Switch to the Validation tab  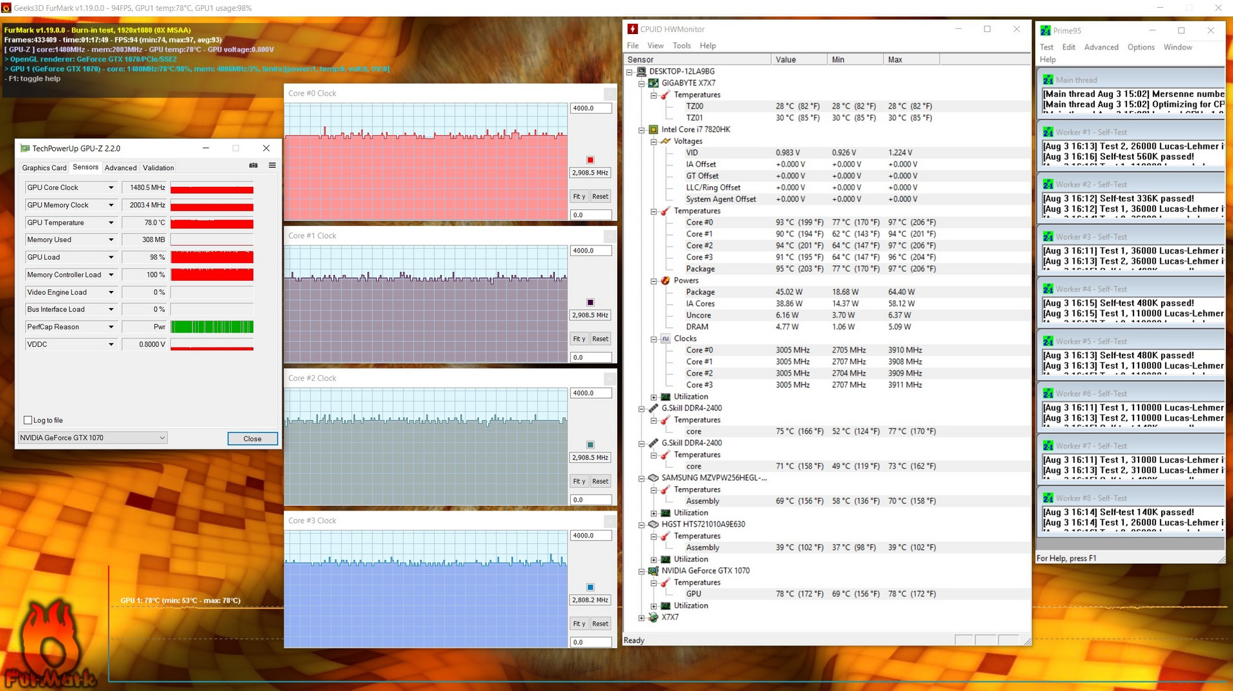tap(158, 168)
